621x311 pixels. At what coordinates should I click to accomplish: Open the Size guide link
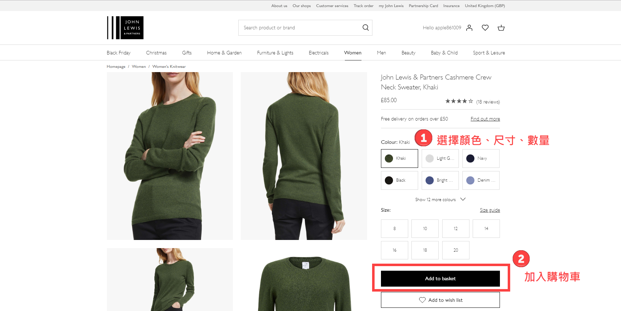tap(490, 210)
